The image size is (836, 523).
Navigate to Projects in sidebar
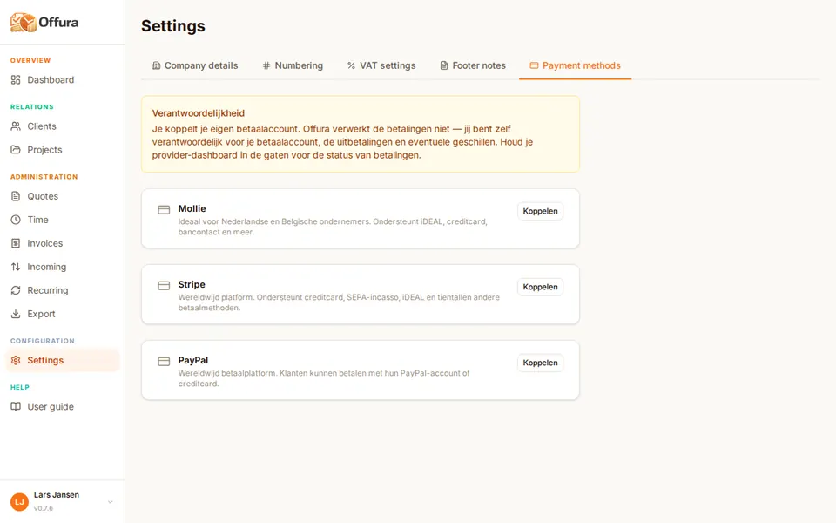click(x=63, y=149)
